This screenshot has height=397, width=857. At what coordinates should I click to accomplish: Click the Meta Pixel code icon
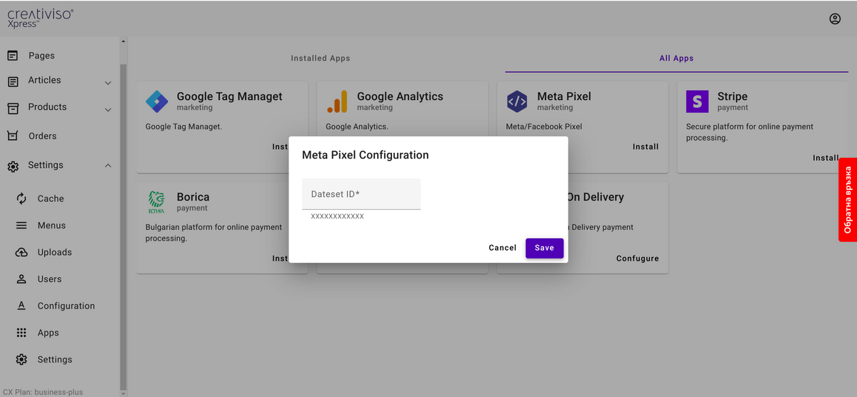[x=517, y=101]
